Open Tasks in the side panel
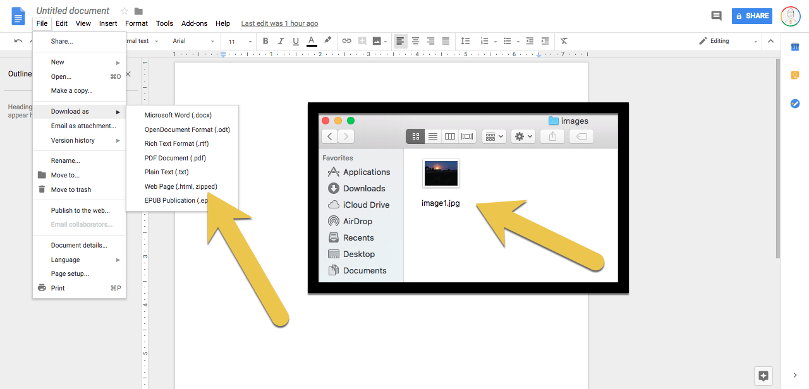The height and width of the screenshot is (389, 809). pyautogui.click(x=795, y=104)
